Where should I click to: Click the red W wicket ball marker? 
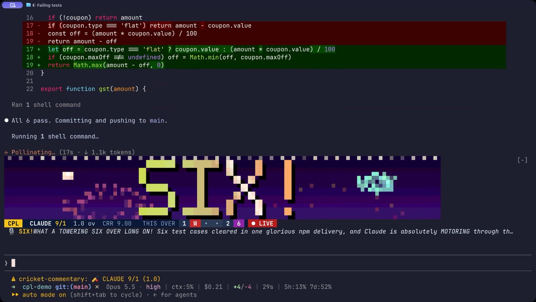click(x=195, y=223)
